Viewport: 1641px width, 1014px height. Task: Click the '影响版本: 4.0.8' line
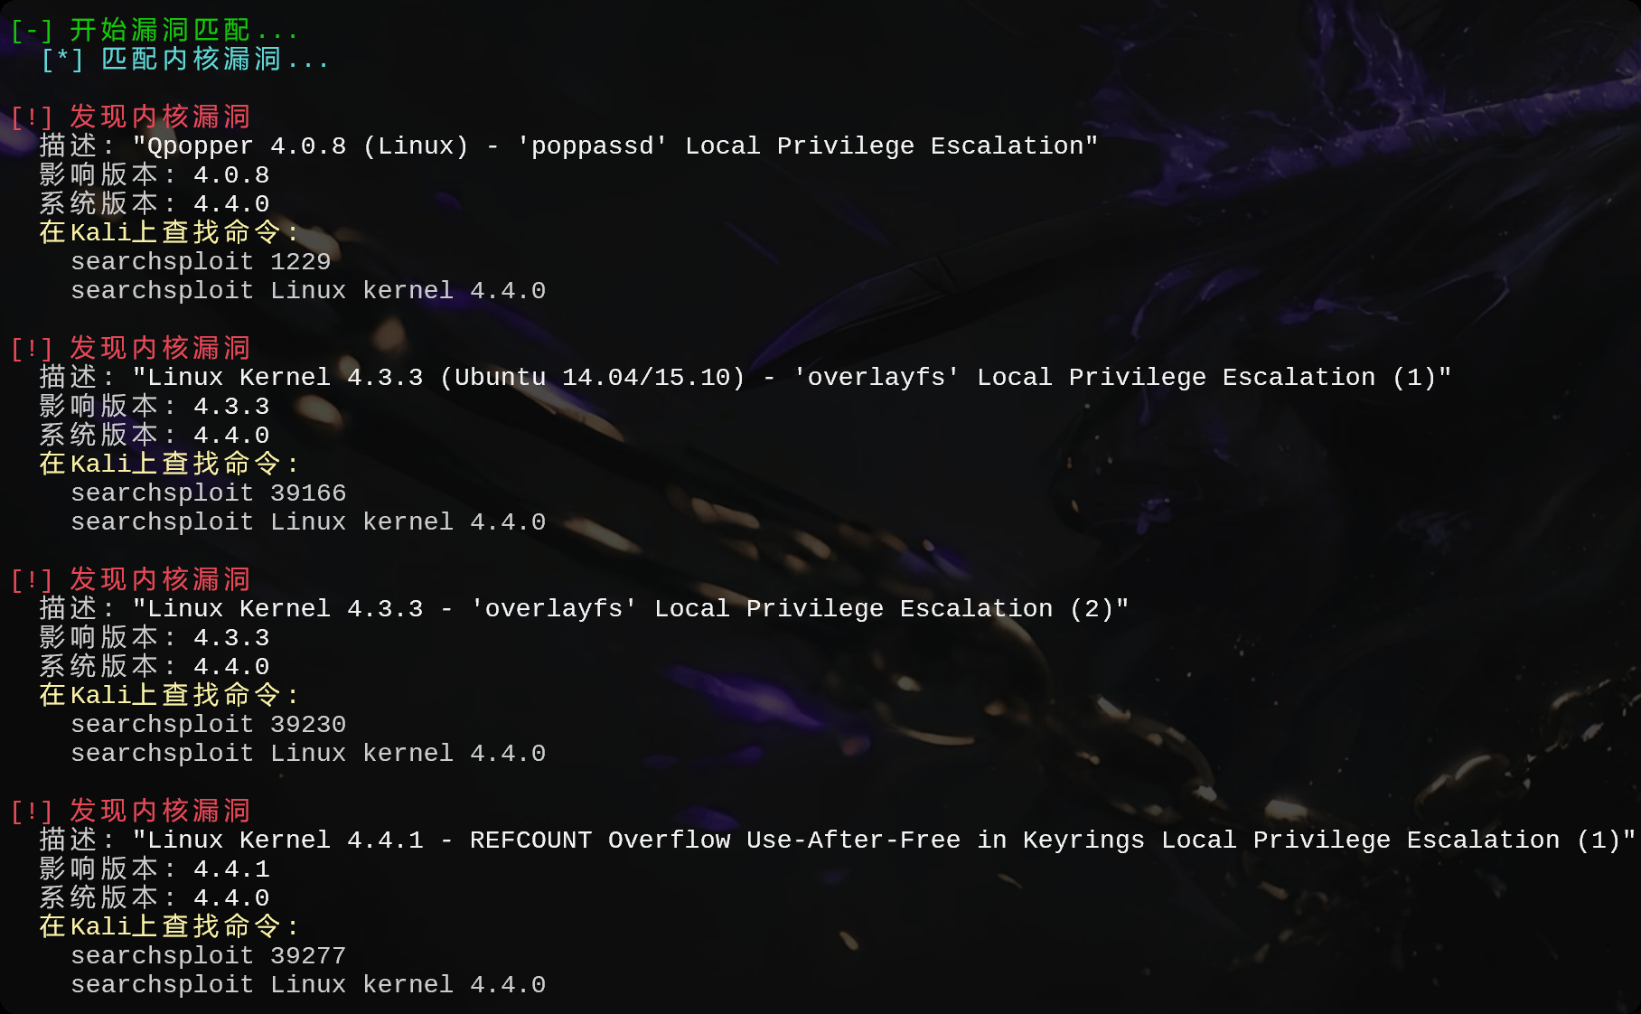pos(155,174)
